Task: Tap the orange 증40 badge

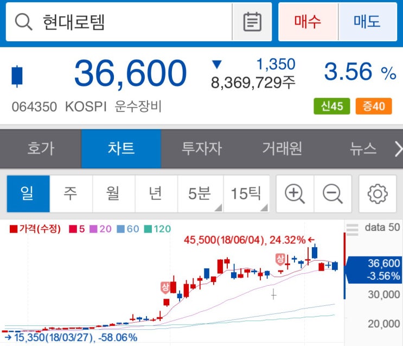Action: pos(374,106)
